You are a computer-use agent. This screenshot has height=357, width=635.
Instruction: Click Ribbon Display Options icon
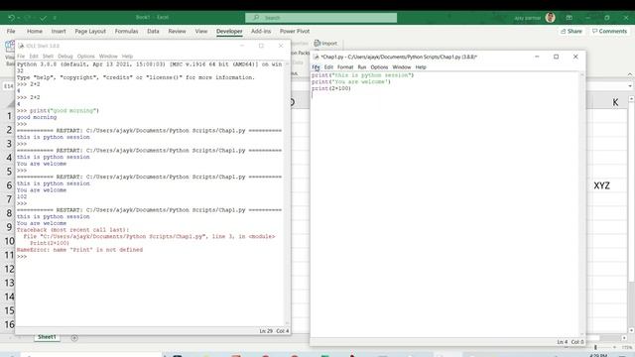(x=569, y=18)
